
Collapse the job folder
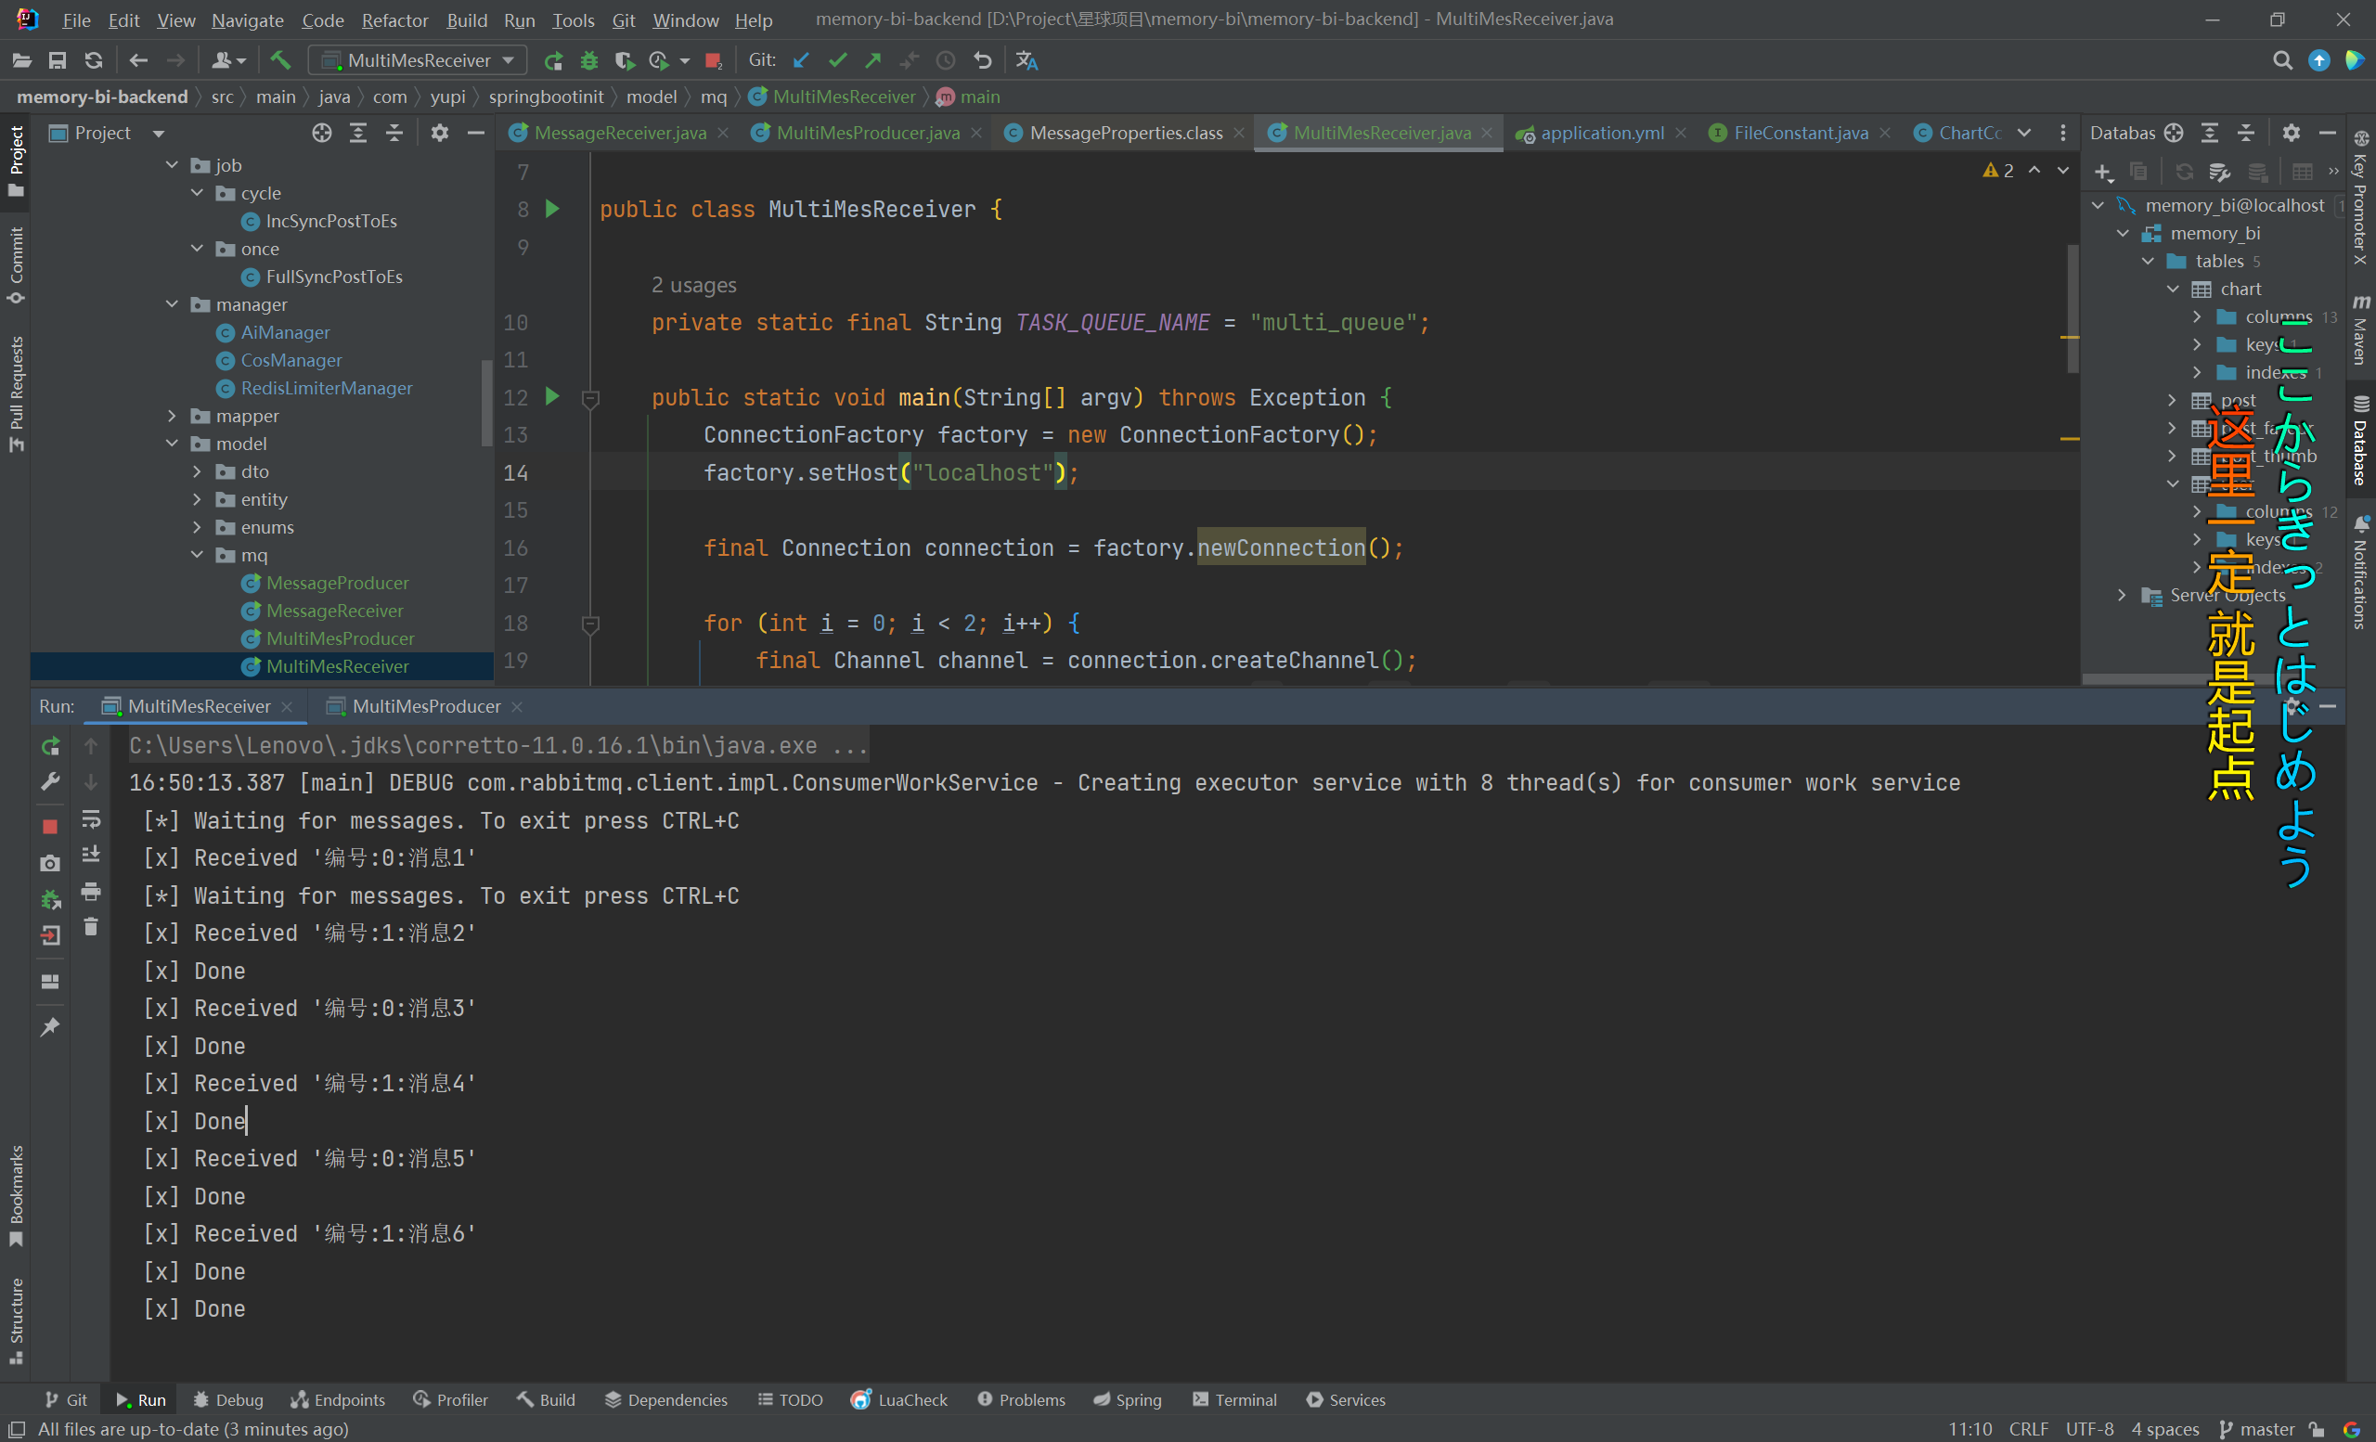tap(173, 165)
